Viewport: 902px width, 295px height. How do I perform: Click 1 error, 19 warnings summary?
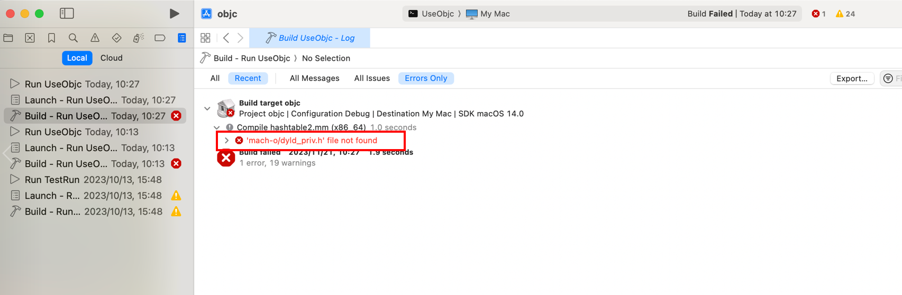(278, 163)
